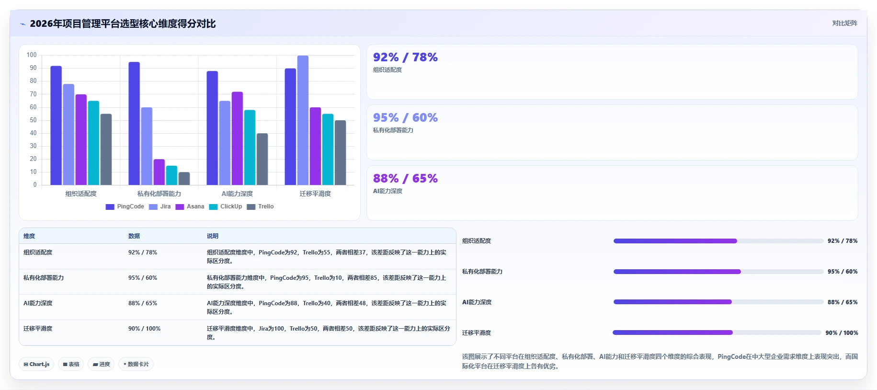Select the Jira bar in 组织适配度
The height and width of the screenshot is (390, 877).
tap(68, 135)
